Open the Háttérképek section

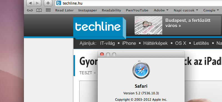(x=155, y=43)
